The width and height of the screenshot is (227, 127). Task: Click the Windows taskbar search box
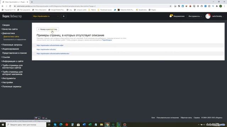point(26,125)
